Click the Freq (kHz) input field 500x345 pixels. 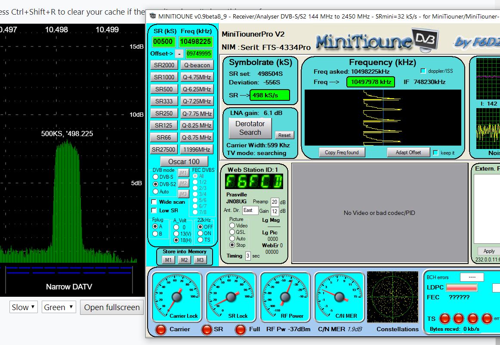pyautogui.click(x=195, y=41)
